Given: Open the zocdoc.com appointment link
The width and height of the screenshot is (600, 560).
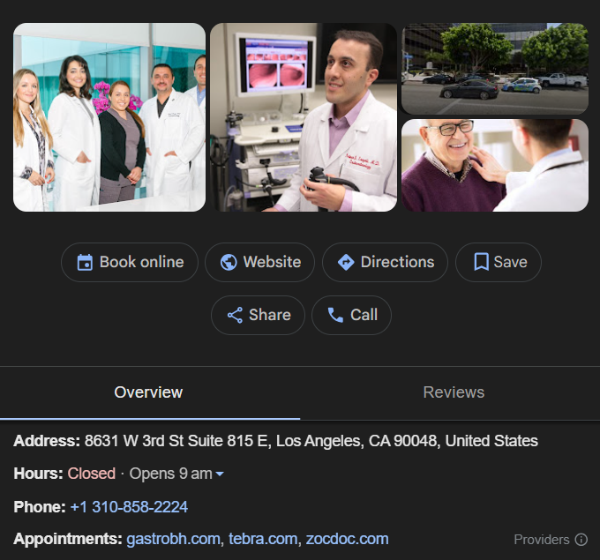Looking at the screenshot, I should point(347,539).
